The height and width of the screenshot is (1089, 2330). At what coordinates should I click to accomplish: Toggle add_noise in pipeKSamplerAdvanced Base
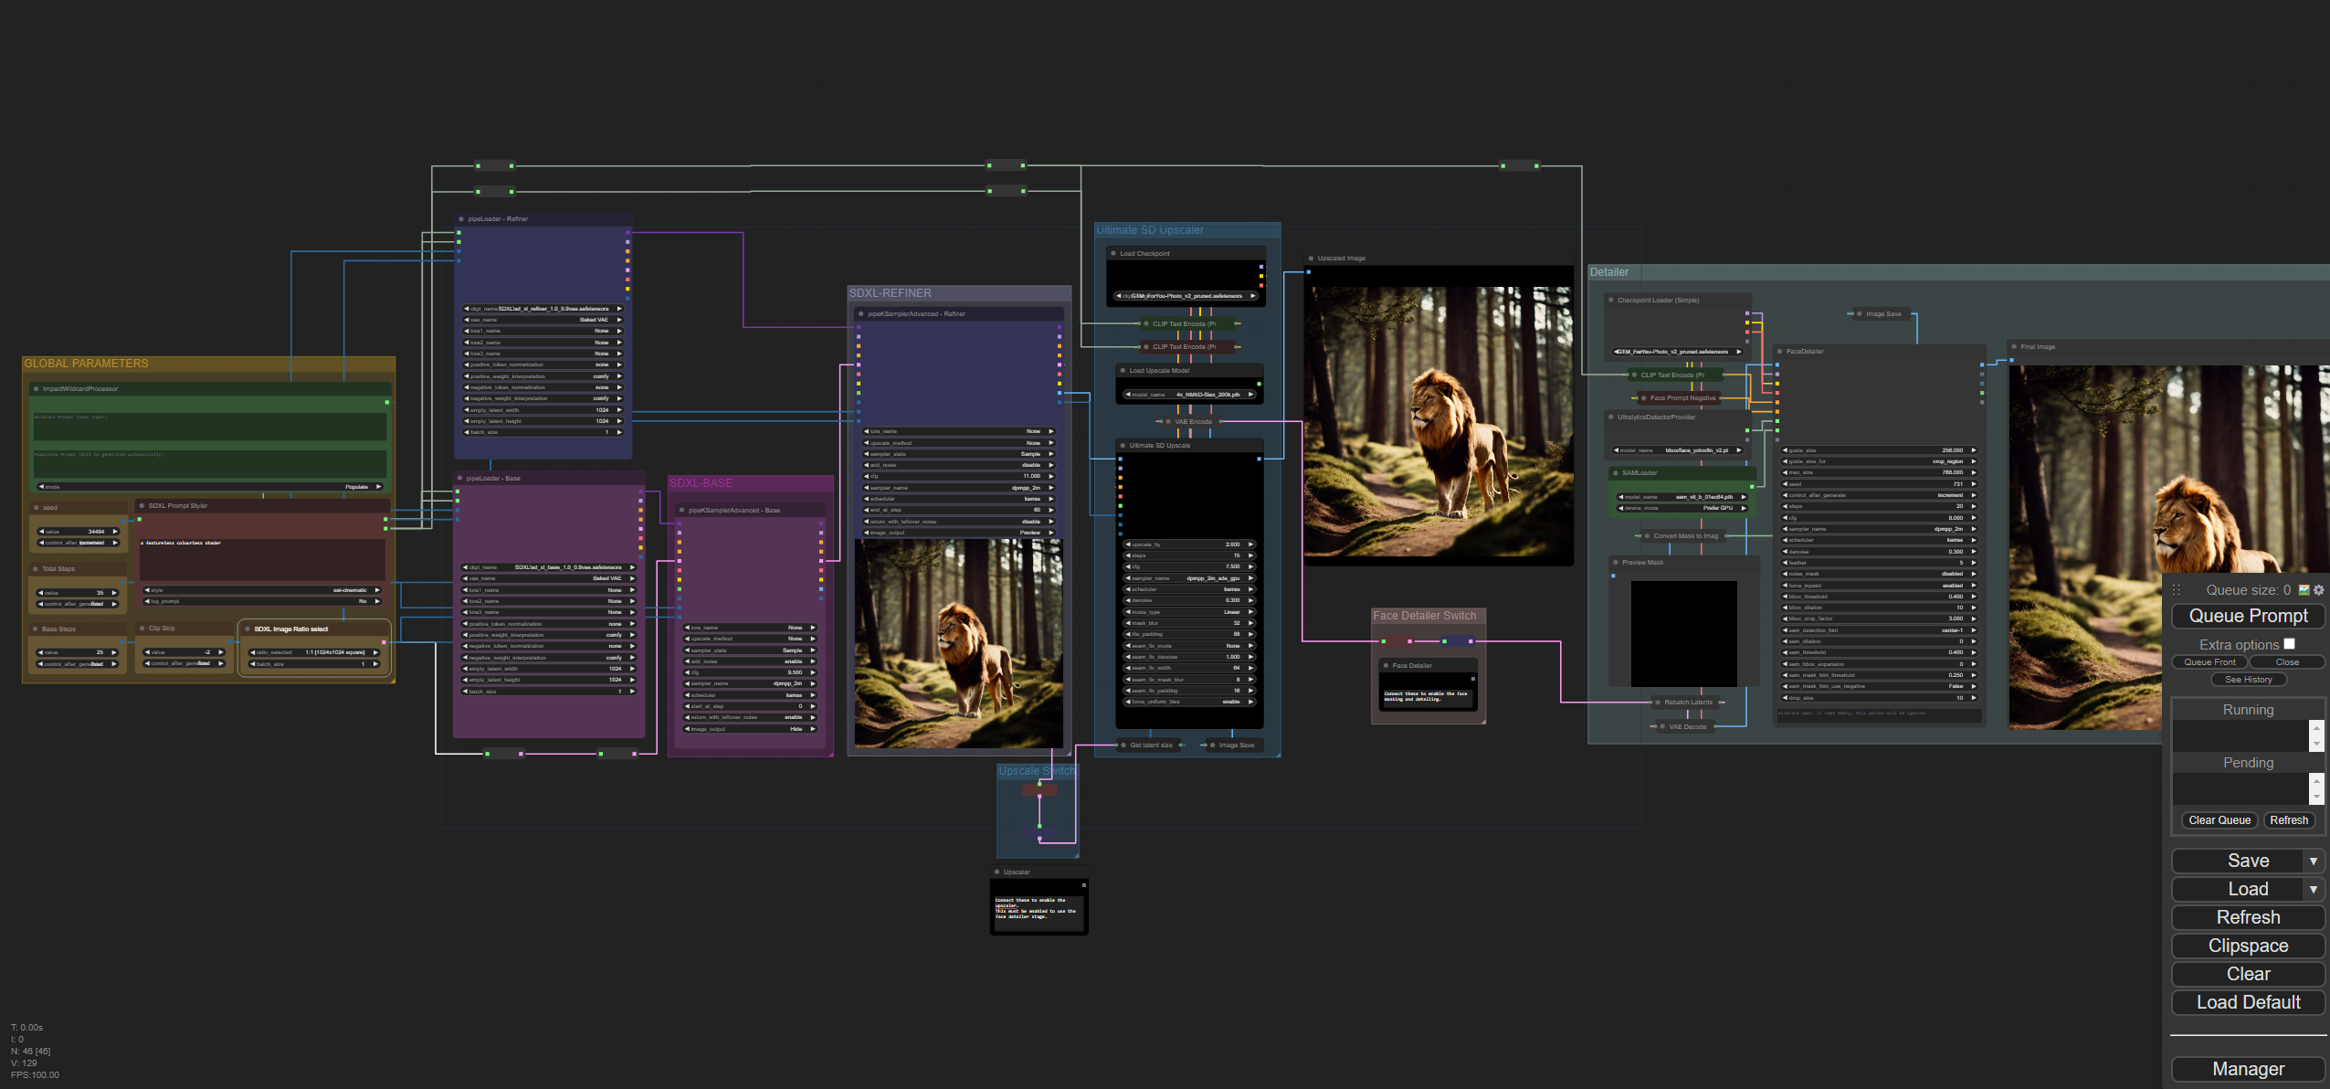(x=750, y=661)
